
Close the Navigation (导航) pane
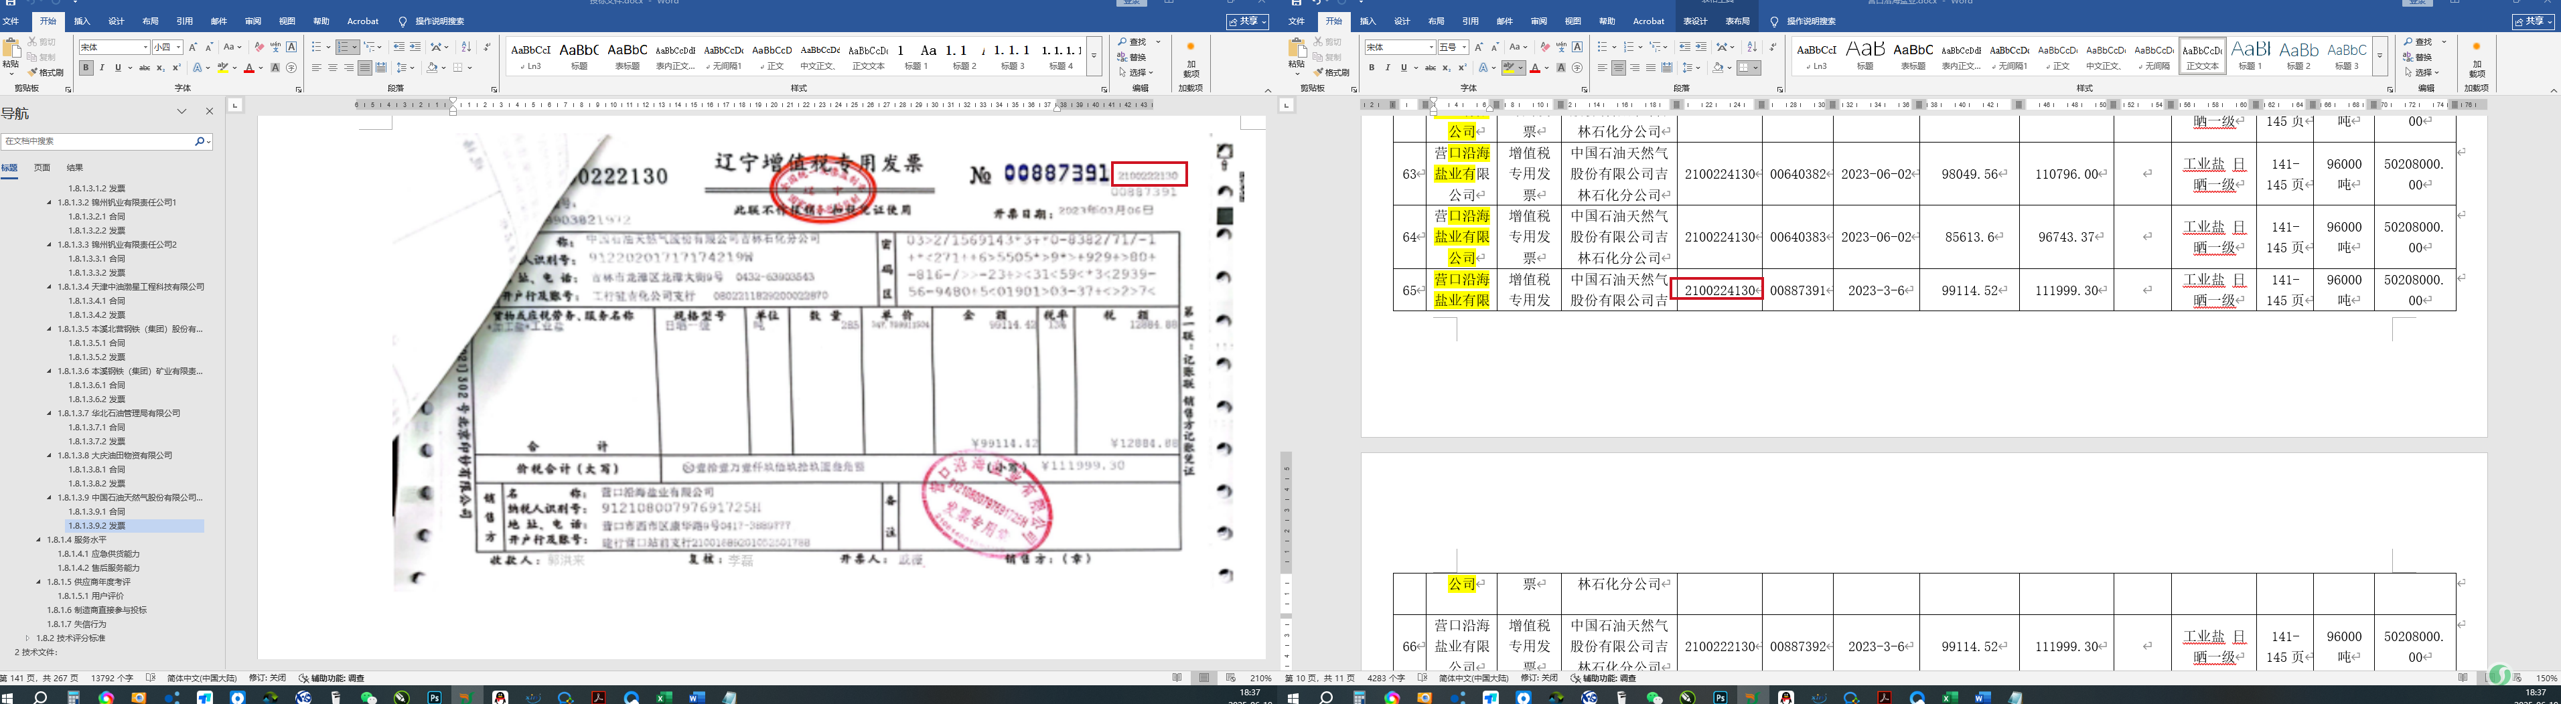click(x=209, y=112)
